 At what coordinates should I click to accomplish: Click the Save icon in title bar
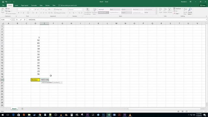tap(3, 2)
